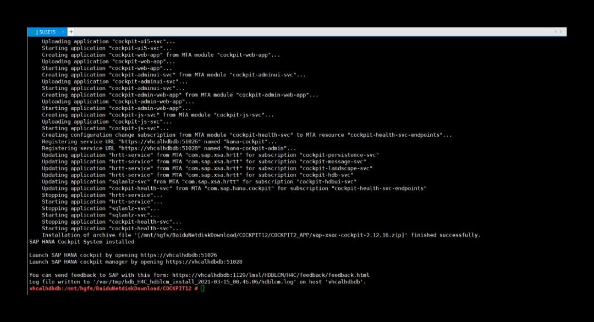This screenshot has height=322, width=594.
Task: Click the line Creating configuration change subscription
Action: (246, 135)
